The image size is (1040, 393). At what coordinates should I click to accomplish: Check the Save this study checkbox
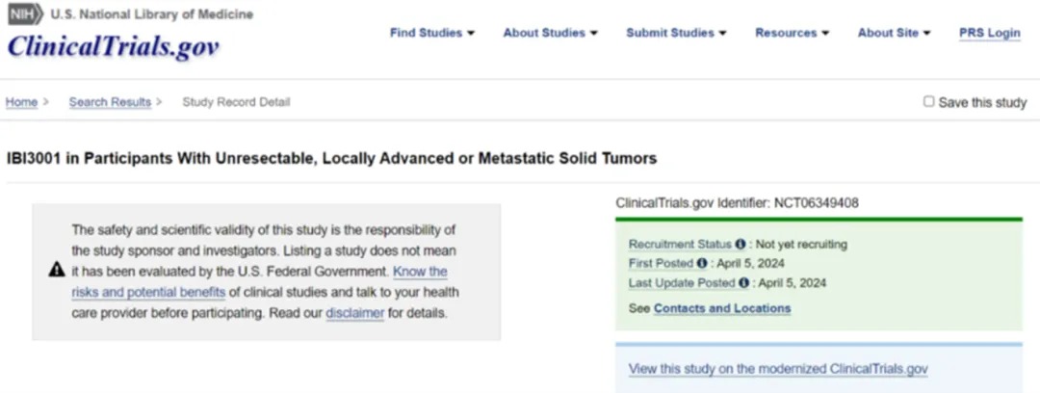[x=928, y=101]
